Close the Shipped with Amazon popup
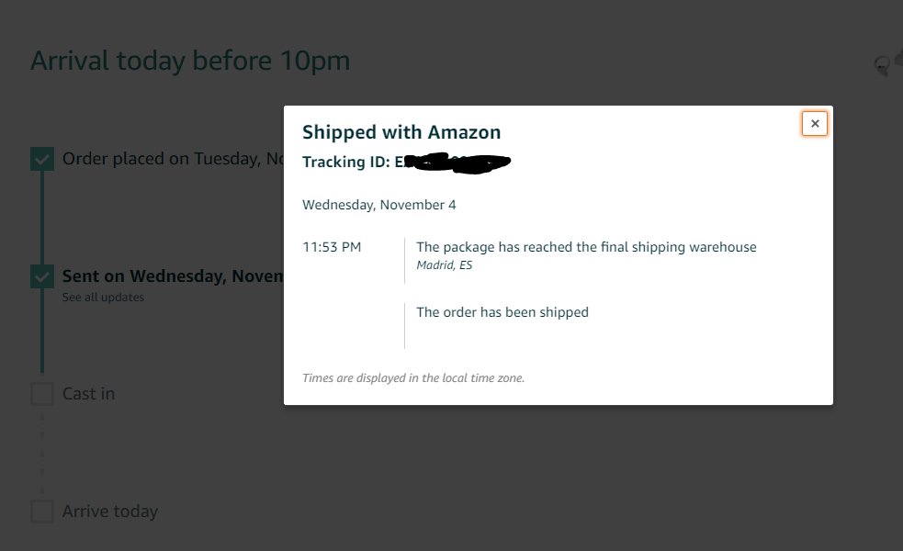 pyautogui.click(x=814, y=124)
